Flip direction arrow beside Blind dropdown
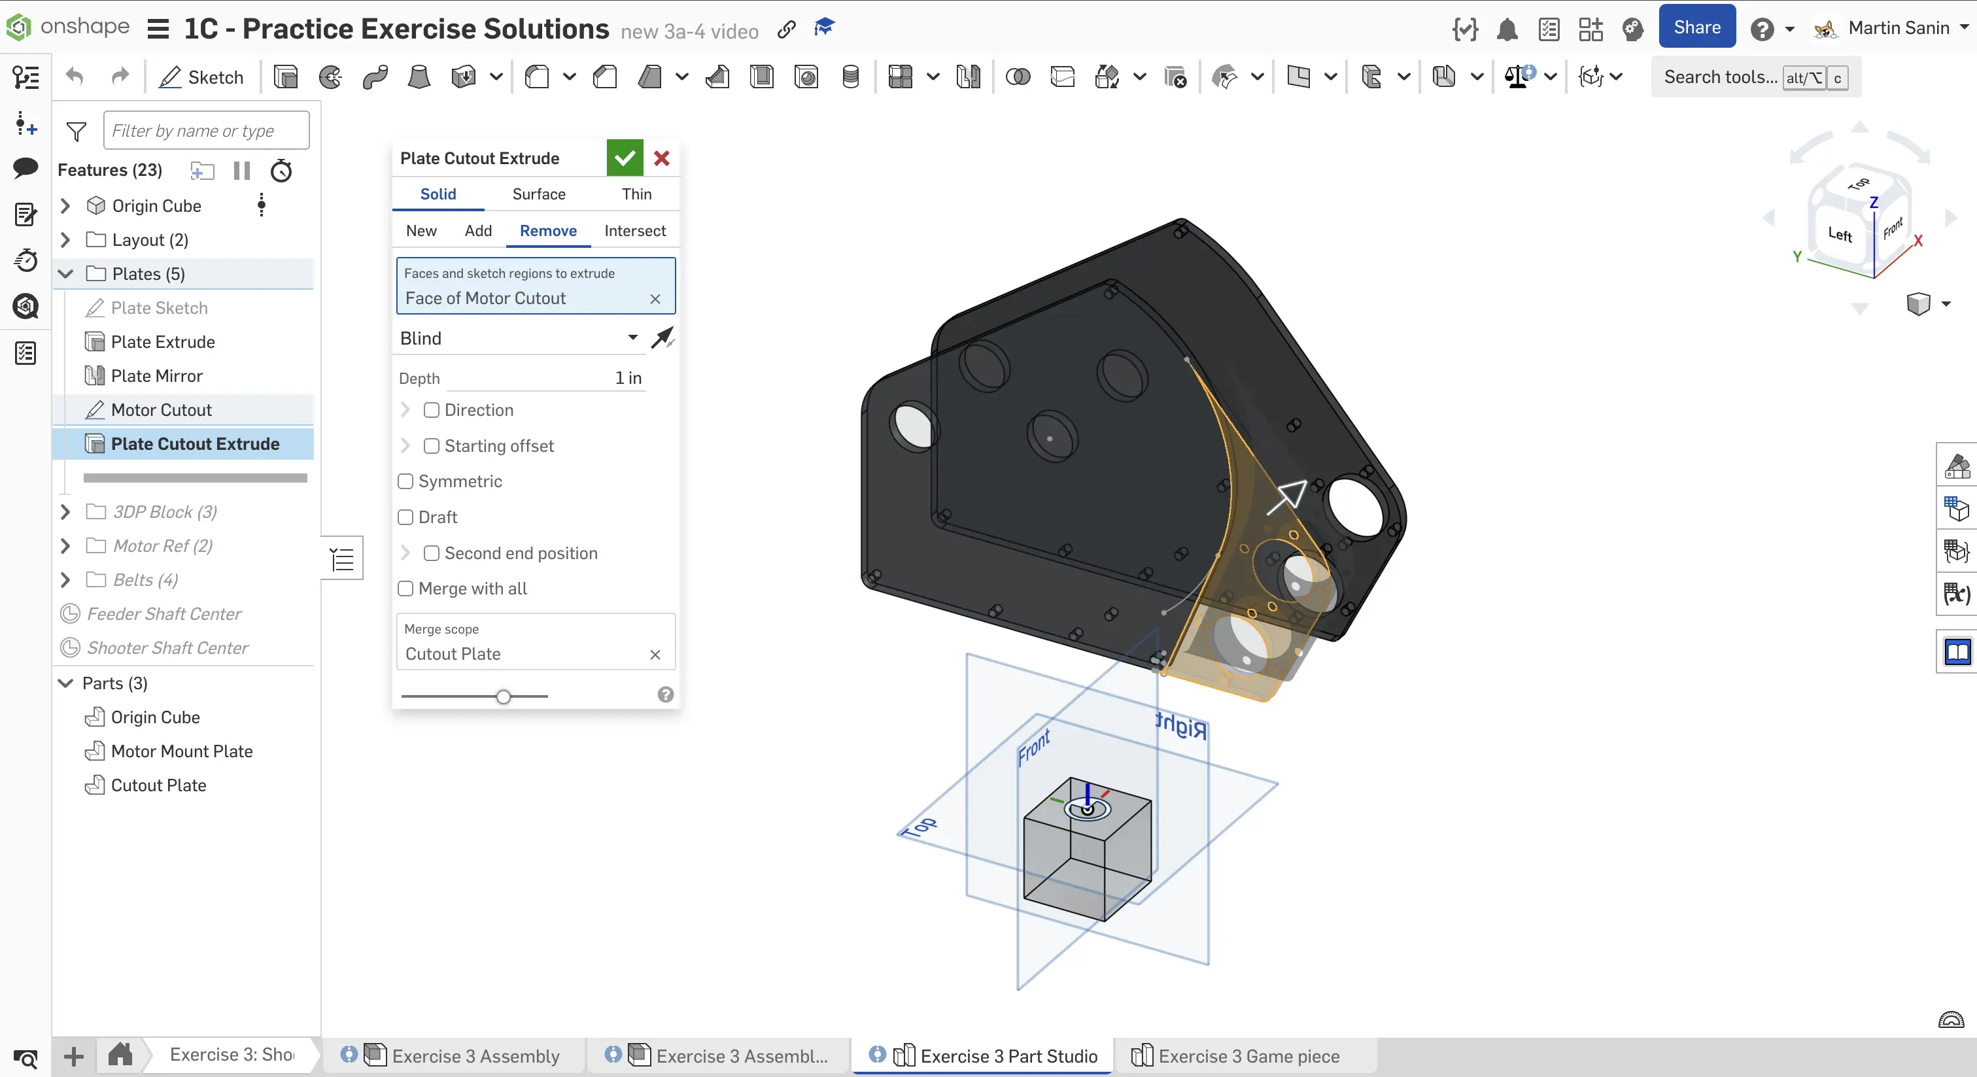 coord(662,338)
